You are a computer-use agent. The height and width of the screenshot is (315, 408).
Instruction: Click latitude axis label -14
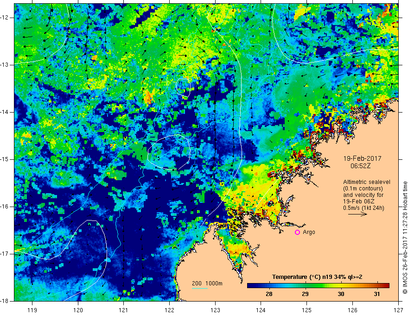pos(5,112)
